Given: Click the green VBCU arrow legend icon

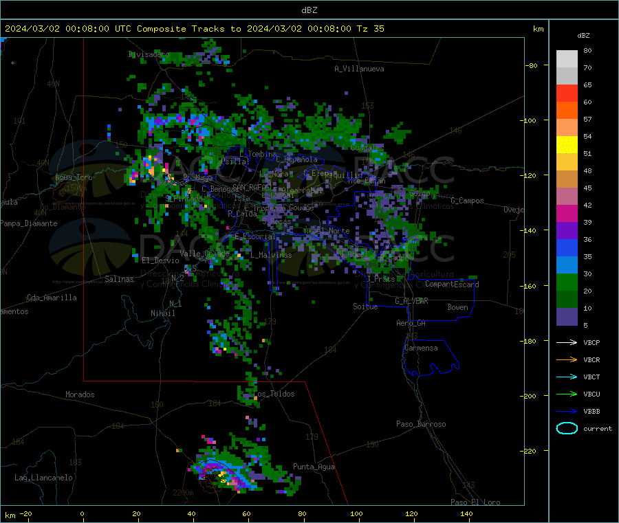Looking at the screenshot, I should [x=567, y=394].
